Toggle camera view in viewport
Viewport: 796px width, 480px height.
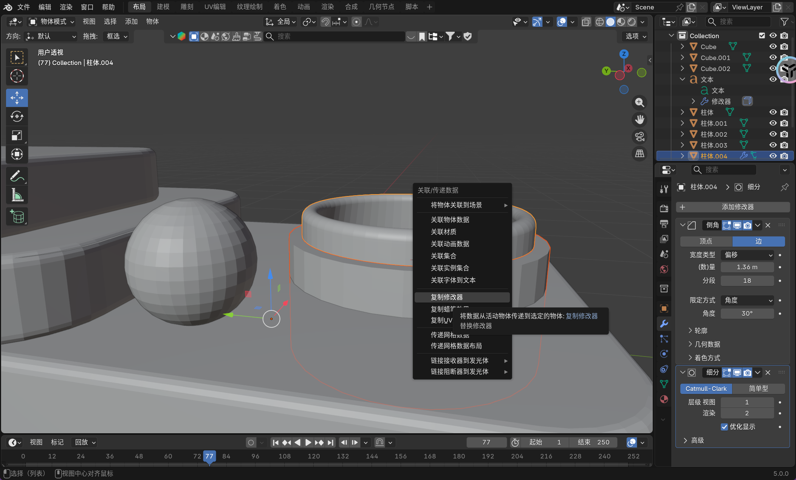pos(640,137)
